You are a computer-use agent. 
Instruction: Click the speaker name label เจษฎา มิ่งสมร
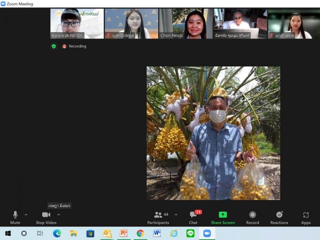[59, 206]
